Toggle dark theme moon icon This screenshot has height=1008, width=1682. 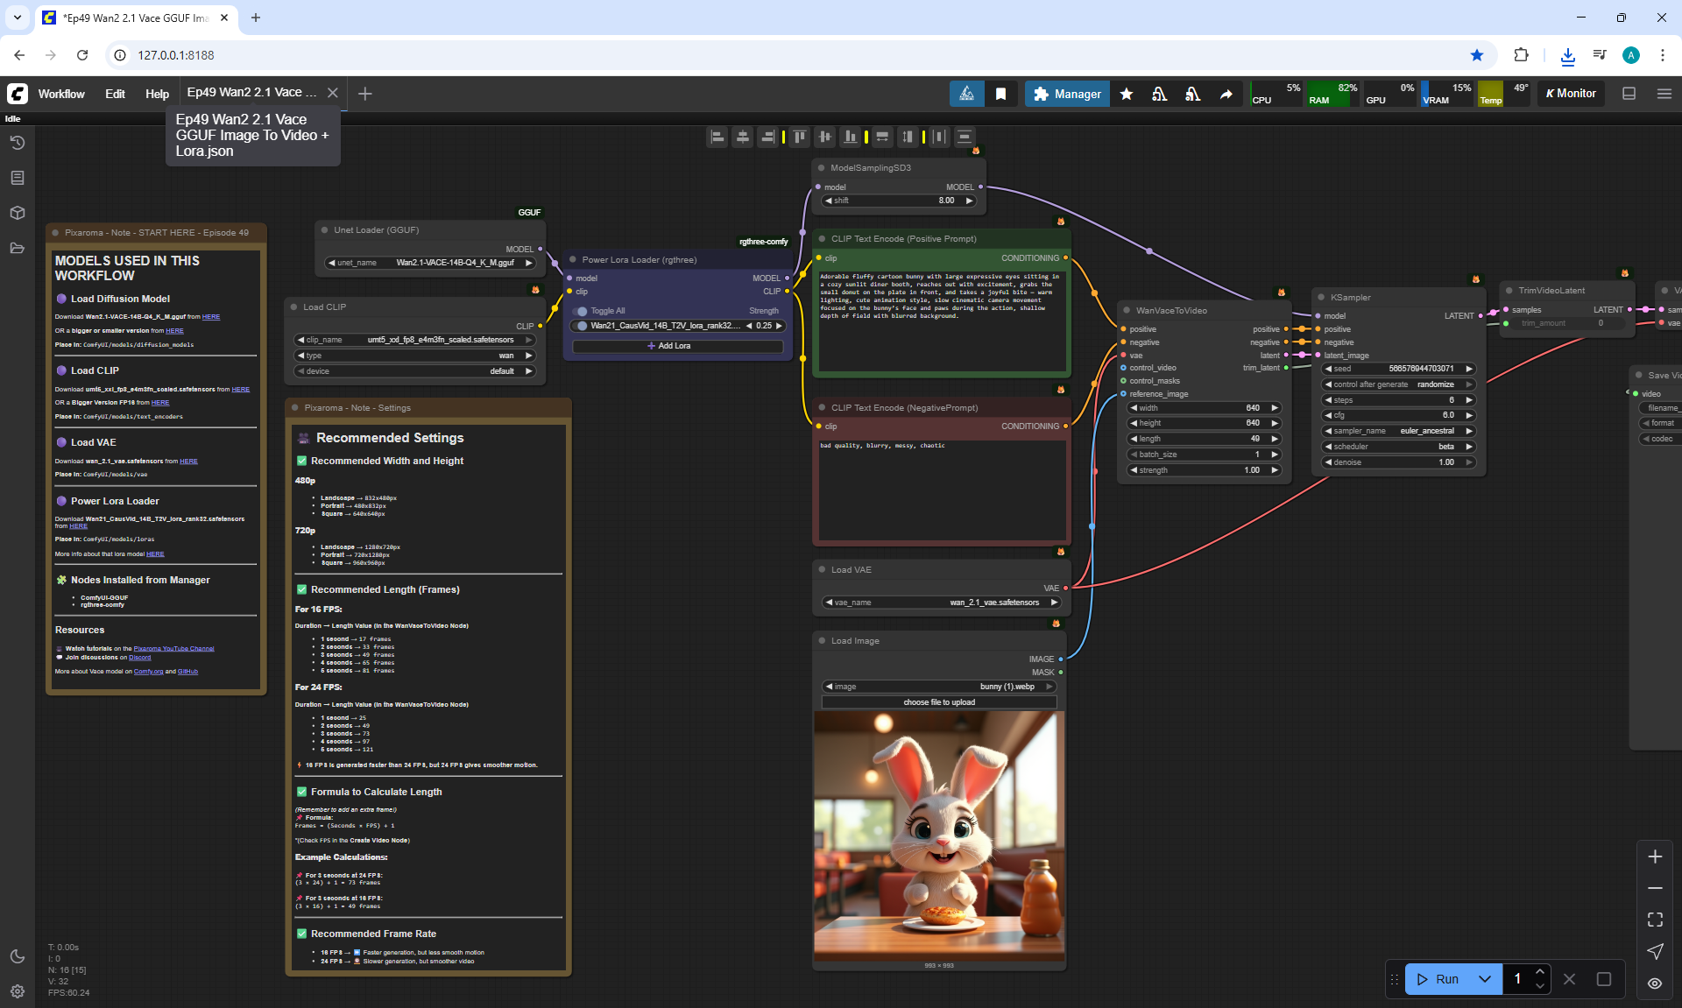tap(18, 956)
